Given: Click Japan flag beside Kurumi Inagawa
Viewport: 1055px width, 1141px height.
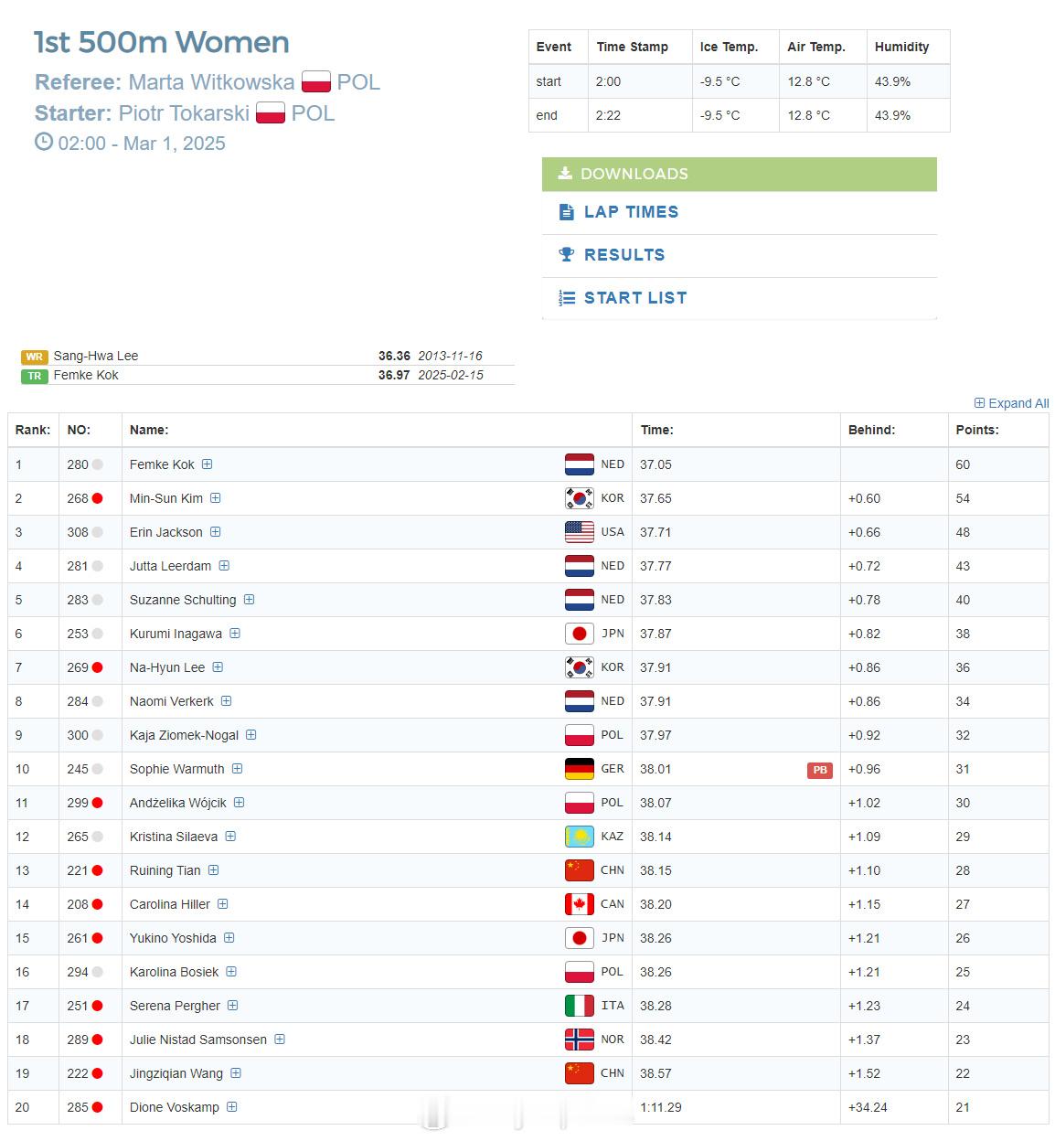Looking at the screenshot, I should pos(580,634).
